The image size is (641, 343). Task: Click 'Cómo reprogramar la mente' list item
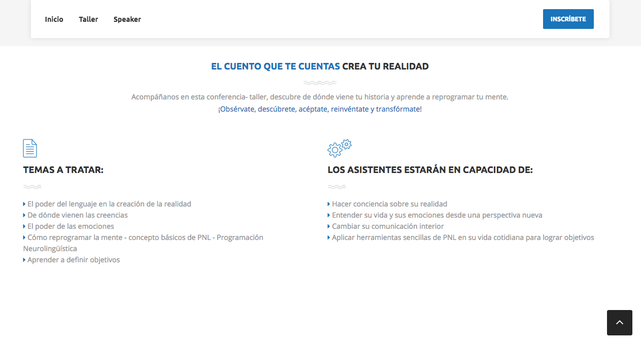tap(145, 237)
